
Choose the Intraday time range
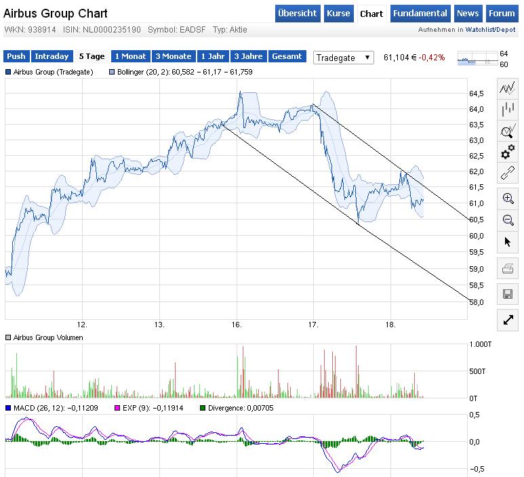pyautogui.click(x=52, y=57)
